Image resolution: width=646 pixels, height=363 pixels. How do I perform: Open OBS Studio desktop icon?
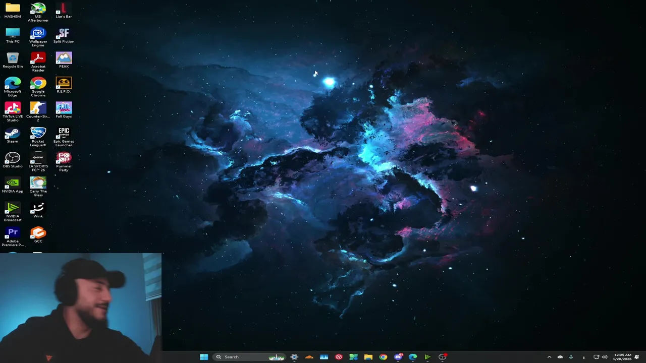coord(13,160)
